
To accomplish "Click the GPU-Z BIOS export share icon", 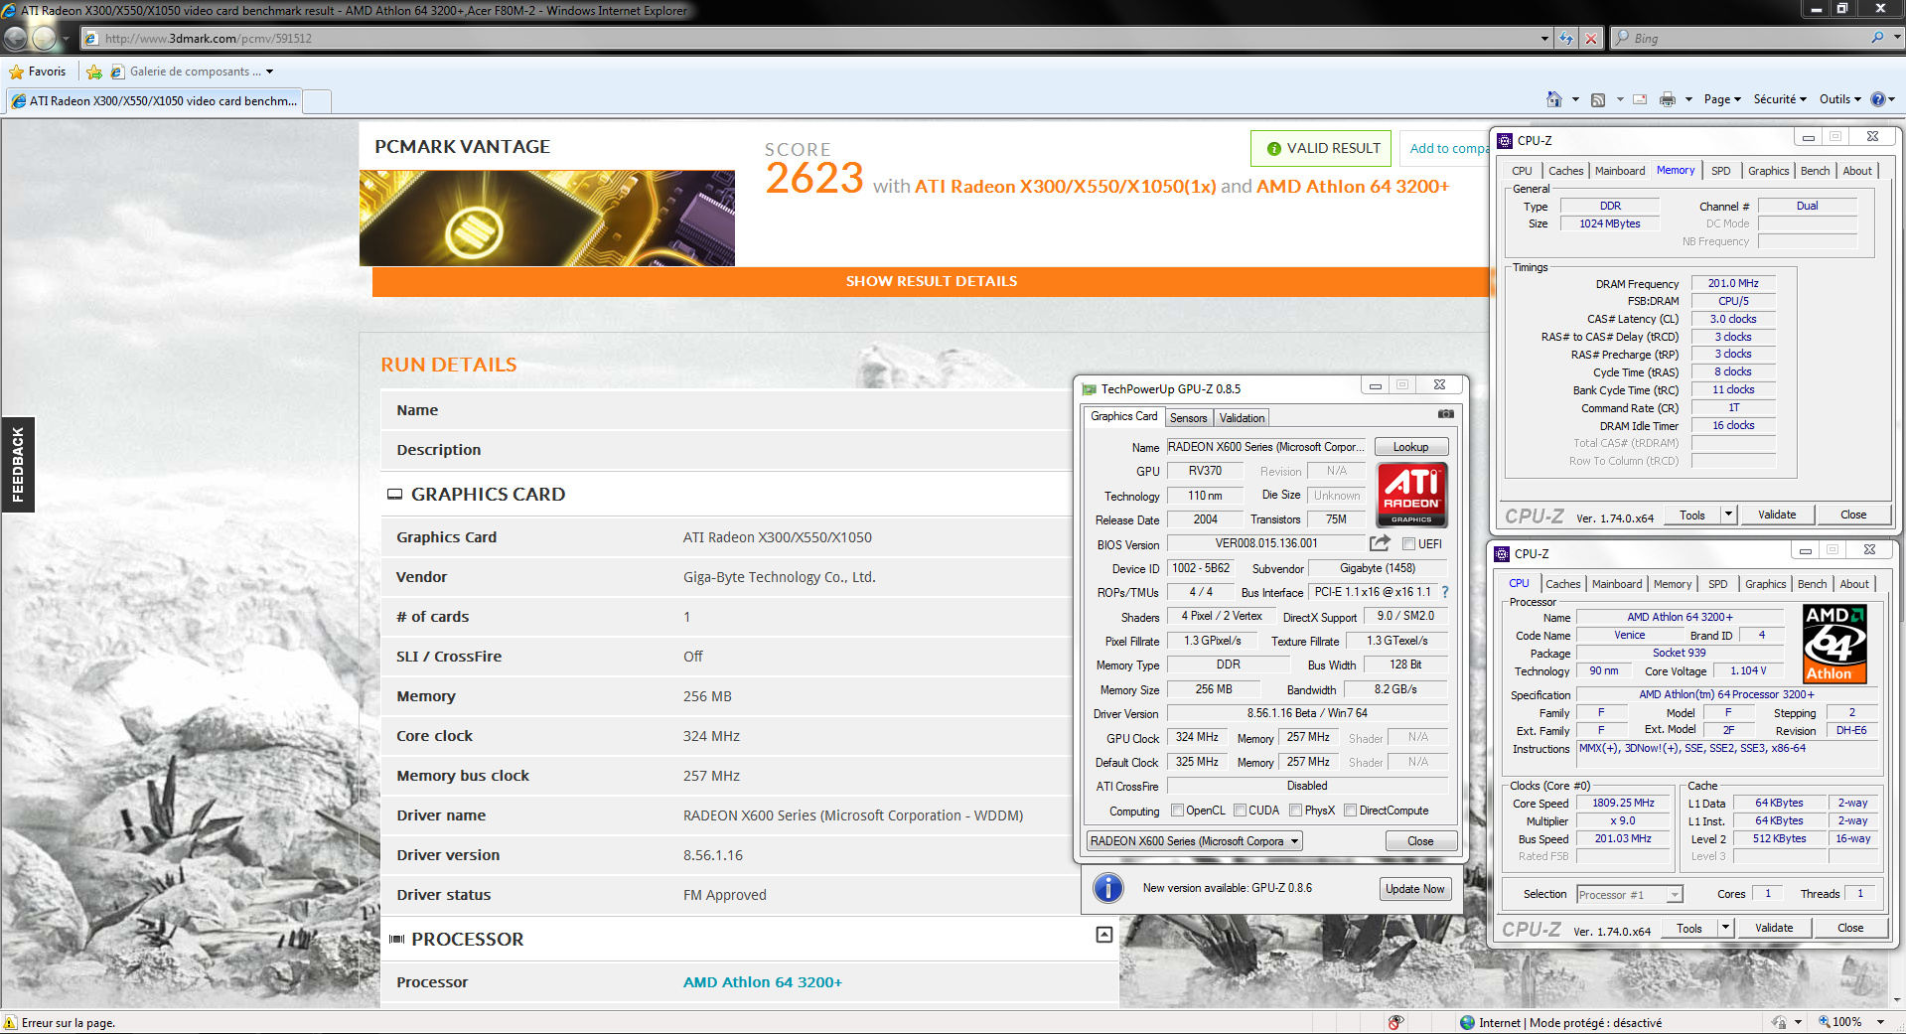I will (x=1380, y=543).
